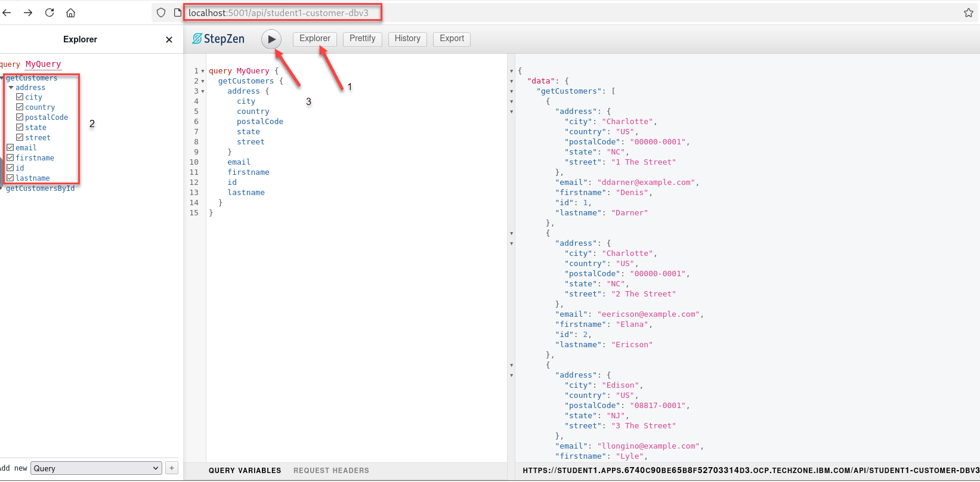Go forward in the browser history
Image resolution: width=980 pixels, height=482 pixels.
28,13
